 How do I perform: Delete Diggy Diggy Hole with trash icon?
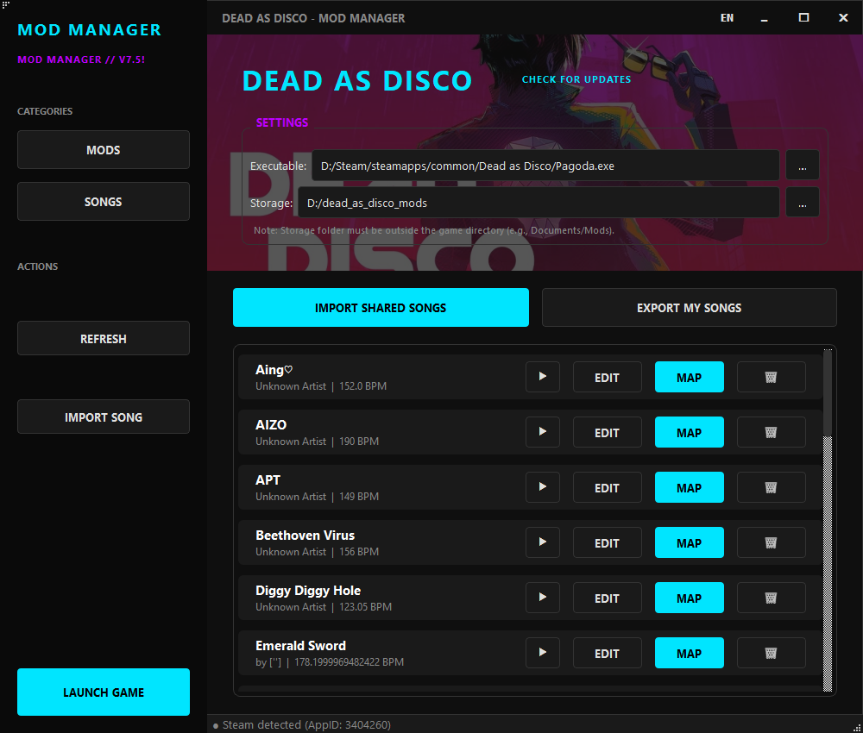point(771,597)
